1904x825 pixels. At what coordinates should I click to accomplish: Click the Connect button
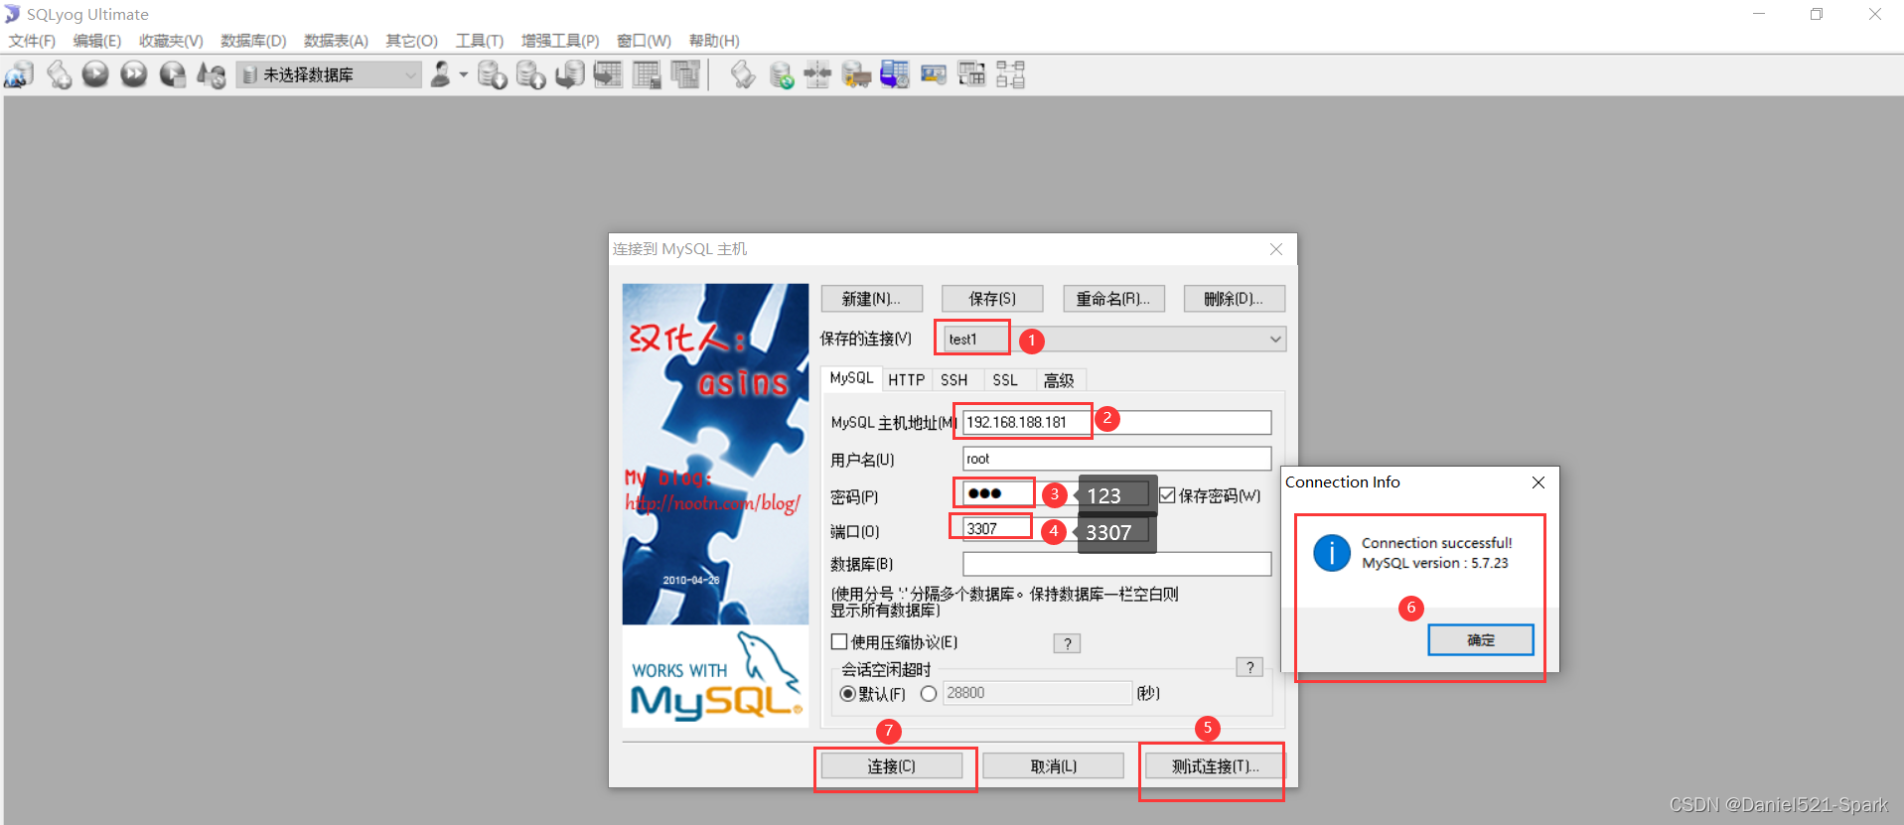(x=891, y=766)
